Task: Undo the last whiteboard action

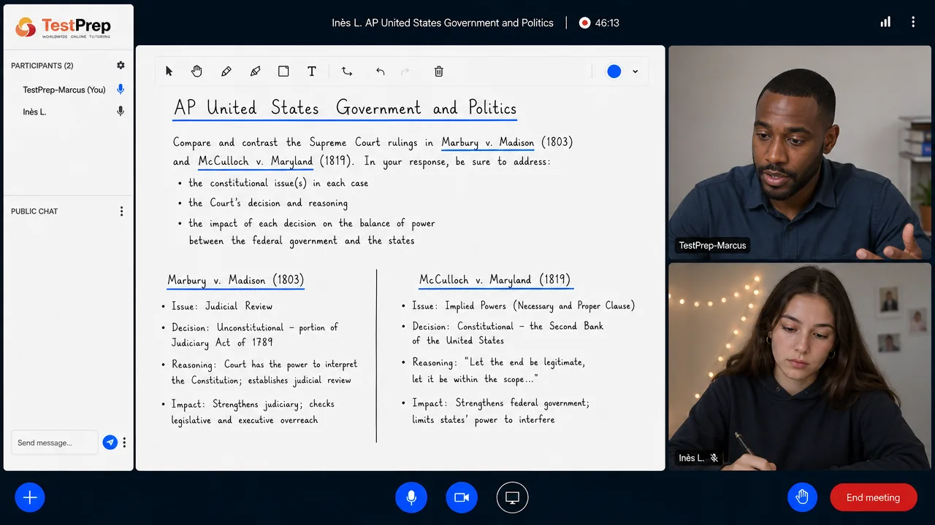Action: point(380,71)
